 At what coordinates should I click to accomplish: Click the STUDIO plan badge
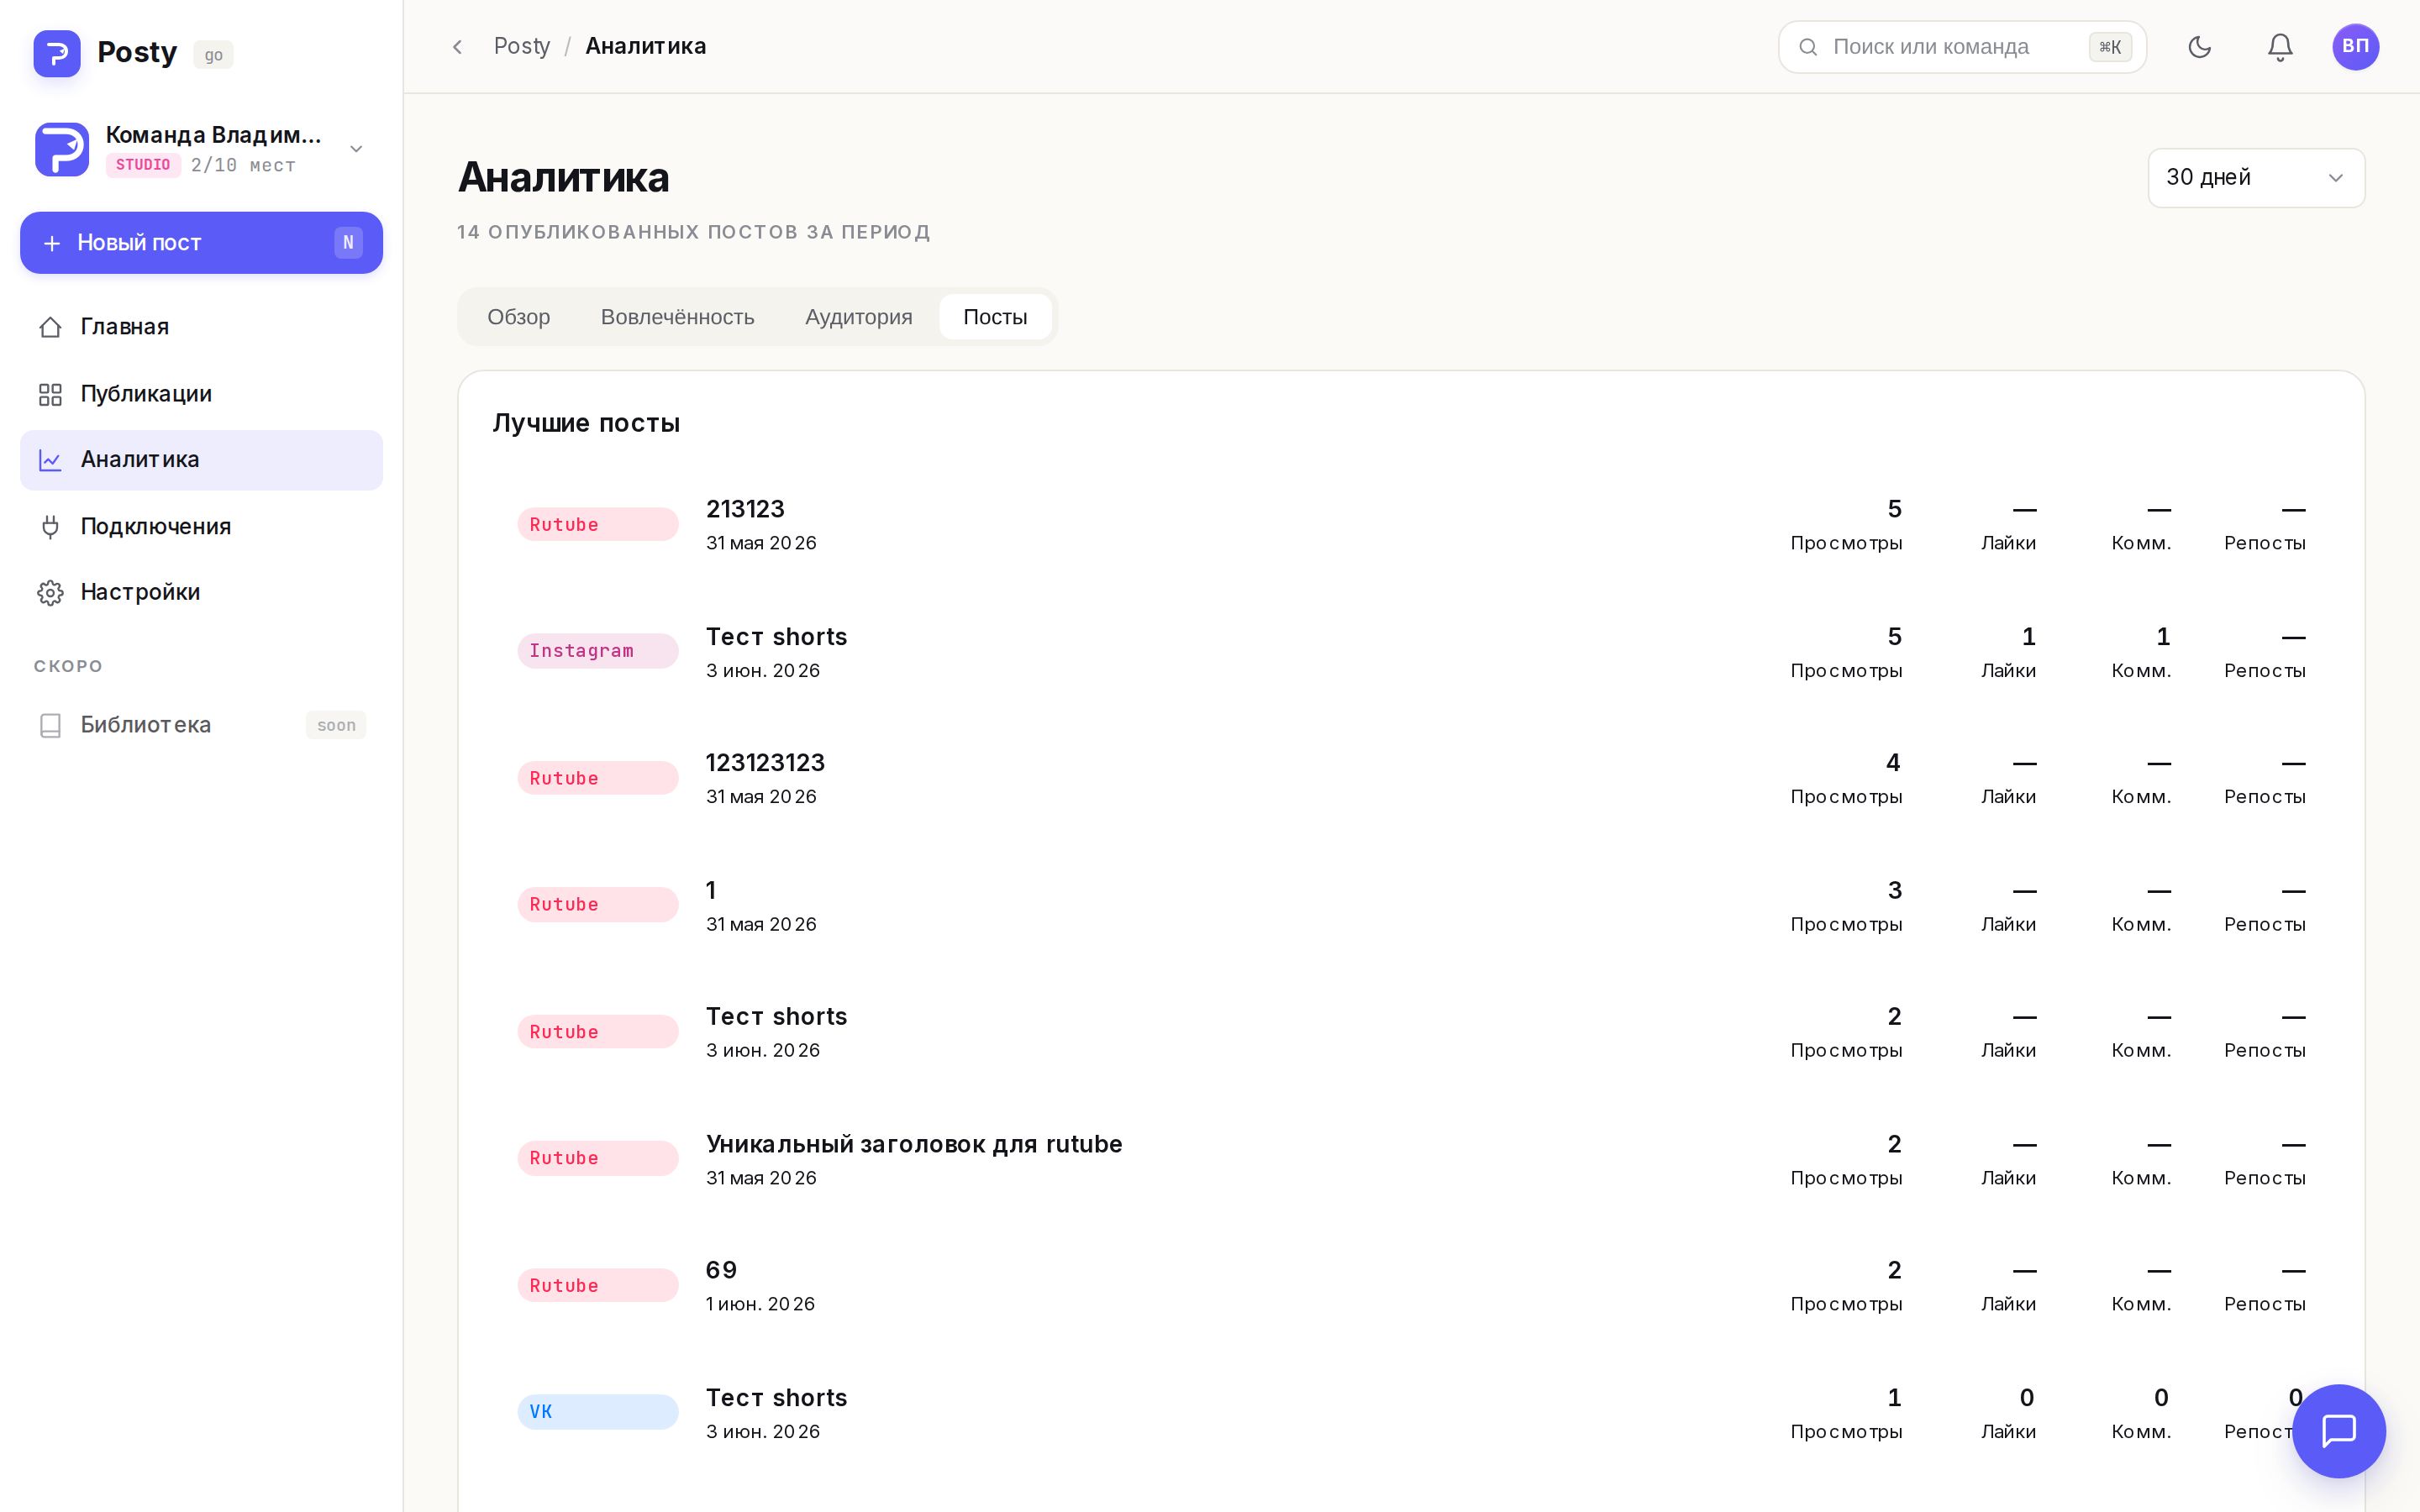(x=143, y=165)
